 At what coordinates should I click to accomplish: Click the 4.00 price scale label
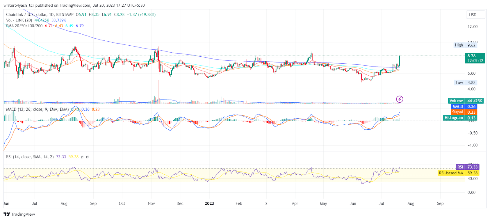[471, 89]
